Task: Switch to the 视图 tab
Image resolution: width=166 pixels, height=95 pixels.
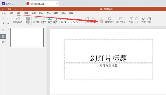Action: [56, 13]
